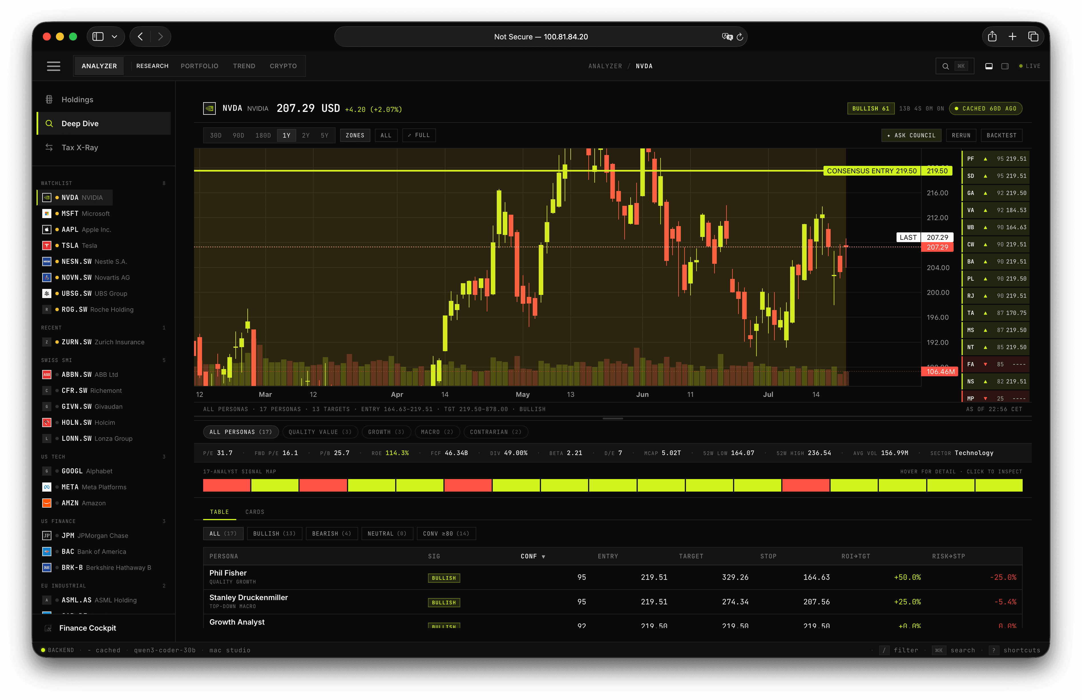Set chart range to 5Y

(x=324, y=135)
